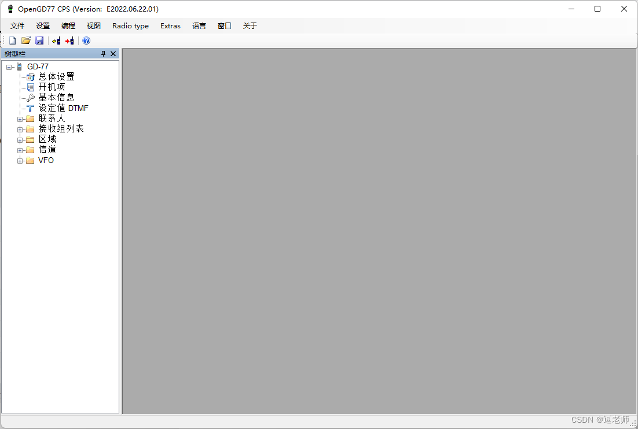The height and width of the screenshot is (429, 638).
Task: Click the GD-77 radio icon in tree
Action: pos(19,66)
